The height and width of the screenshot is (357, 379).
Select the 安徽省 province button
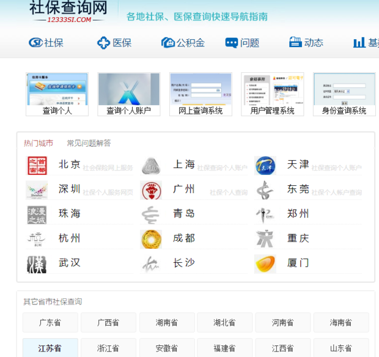pyautogui.click(x=167, y=348)
